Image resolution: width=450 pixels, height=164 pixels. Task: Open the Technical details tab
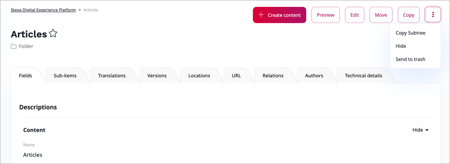pyautogui.click(x=363, y=76)
